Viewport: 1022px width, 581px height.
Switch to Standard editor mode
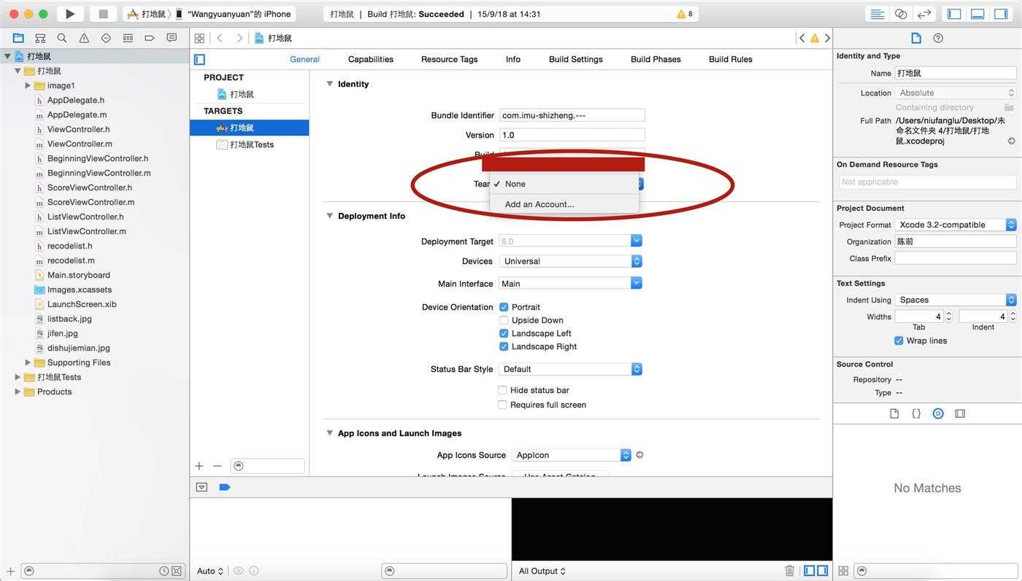coord(877,14)
